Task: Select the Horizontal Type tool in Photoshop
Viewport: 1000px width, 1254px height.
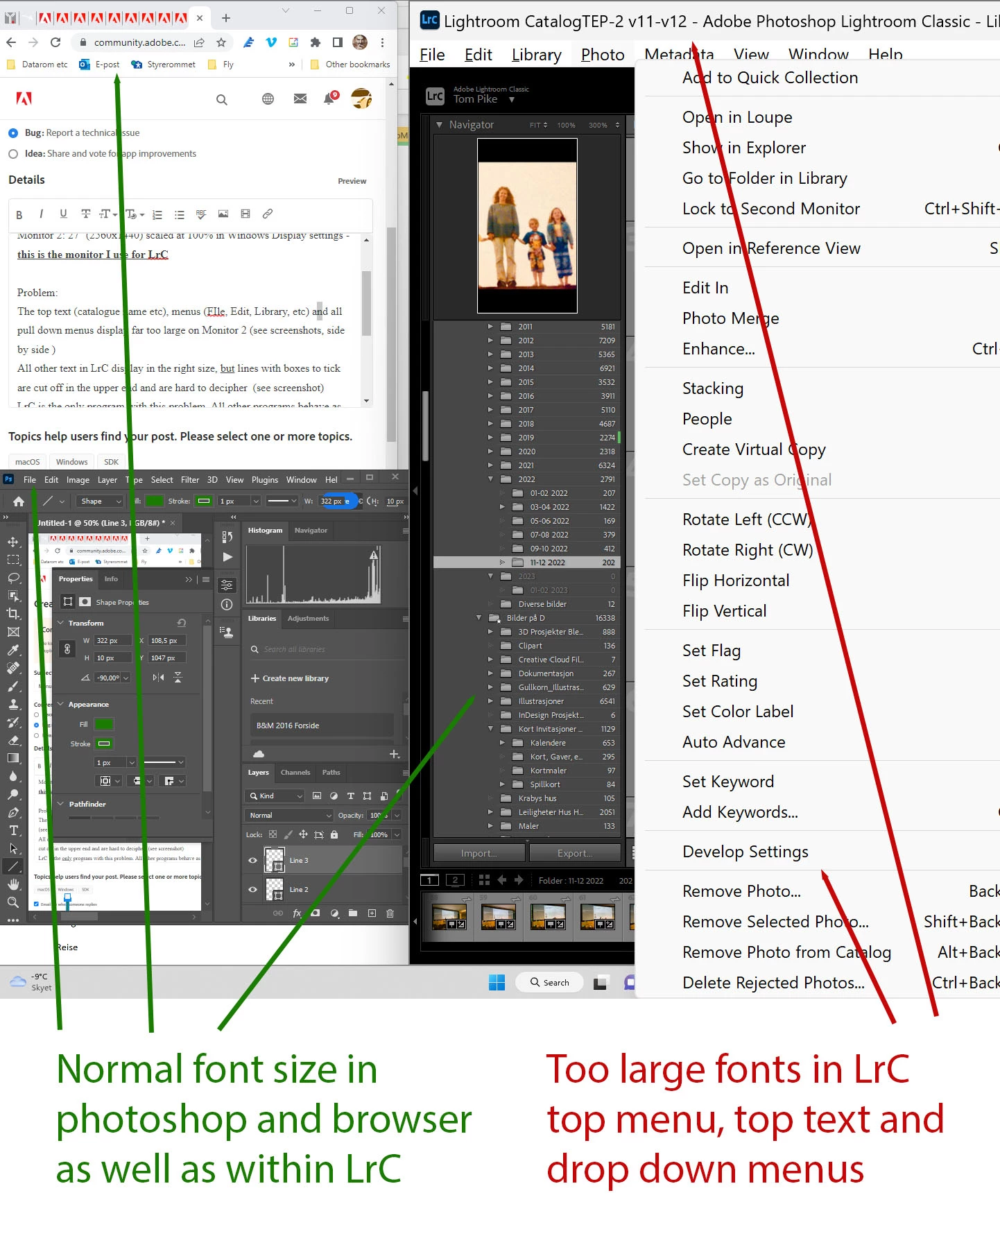Action: tap(13, 830)
